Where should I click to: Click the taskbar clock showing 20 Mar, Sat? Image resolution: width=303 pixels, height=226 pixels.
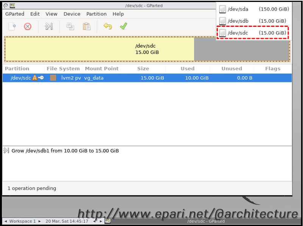[x=67, y=221]
